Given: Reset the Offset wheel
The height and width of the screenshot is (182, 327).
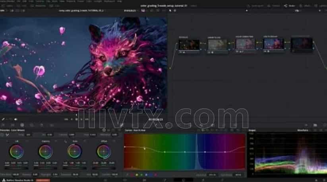Looking at the screenshot, I should [x=114, y=141].
